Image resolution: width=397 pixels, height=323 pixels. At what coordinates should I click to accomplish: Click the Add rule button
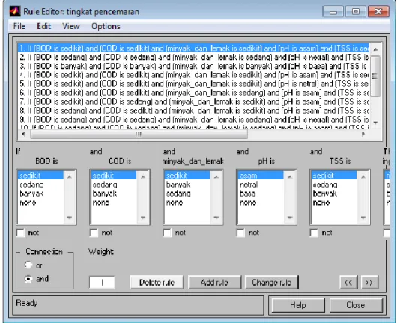click(214, 283)
